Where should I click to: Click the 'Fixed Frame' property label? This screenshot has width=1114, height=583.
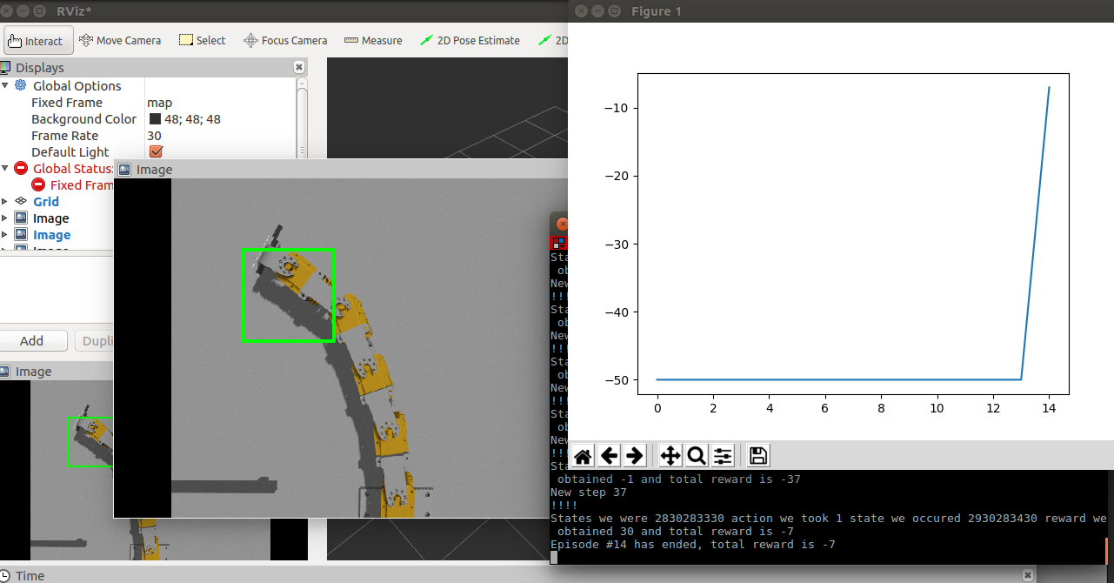(x=67, y=102)
